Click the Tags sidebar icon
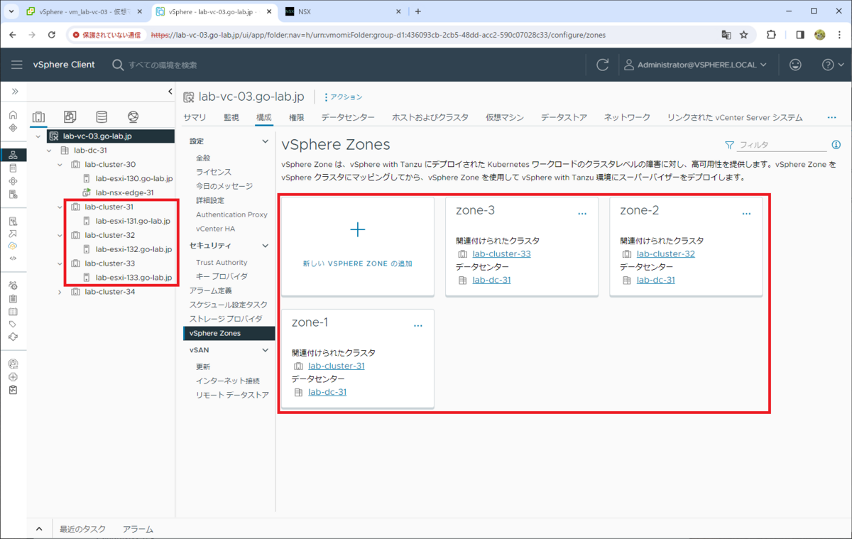Image resolution: width=852 pixels, height=539 pixels. coord(13,325)
